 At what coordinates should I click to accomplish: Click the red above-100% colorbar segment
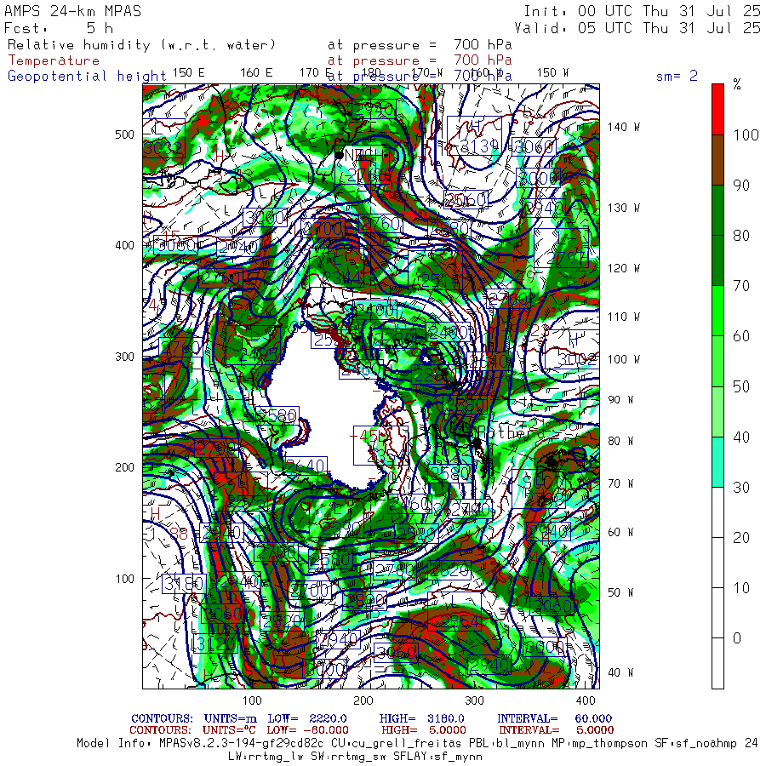coord(717,110)
